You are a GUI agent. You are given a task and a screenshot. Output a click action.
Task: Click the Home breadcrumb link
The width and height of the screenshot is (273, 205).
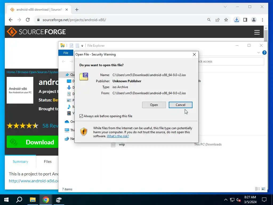(x=11, y=72)
